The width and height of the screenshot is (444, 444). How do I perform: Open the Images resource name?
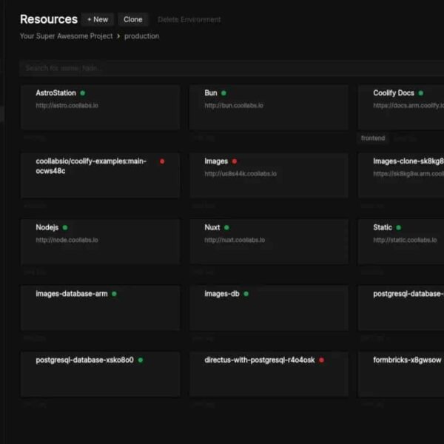click(216, 161)
